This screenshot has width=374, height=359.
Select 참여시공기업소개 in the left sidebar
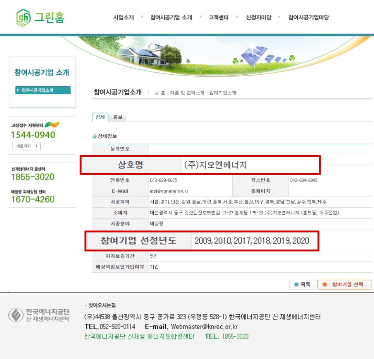tap(43, 90)
